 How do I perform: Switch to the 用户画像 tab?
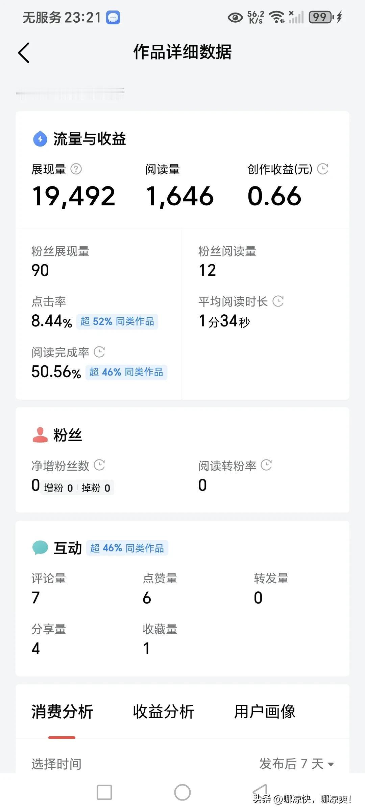[265, 712]
